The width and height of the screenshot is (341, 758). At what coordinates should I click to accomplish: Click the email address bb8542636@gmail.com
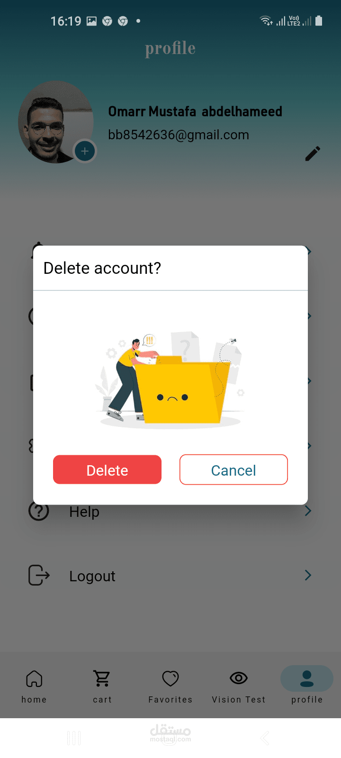coord(179,135)
